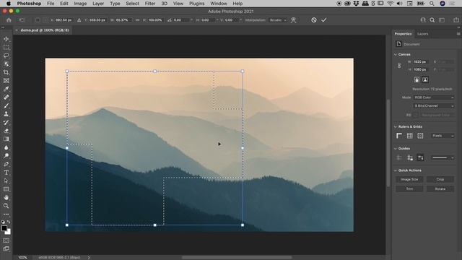The image size is (462, 260).
Task: Open the Edit Toolbar three-dots menu
Action: click(x=6, y=214)
